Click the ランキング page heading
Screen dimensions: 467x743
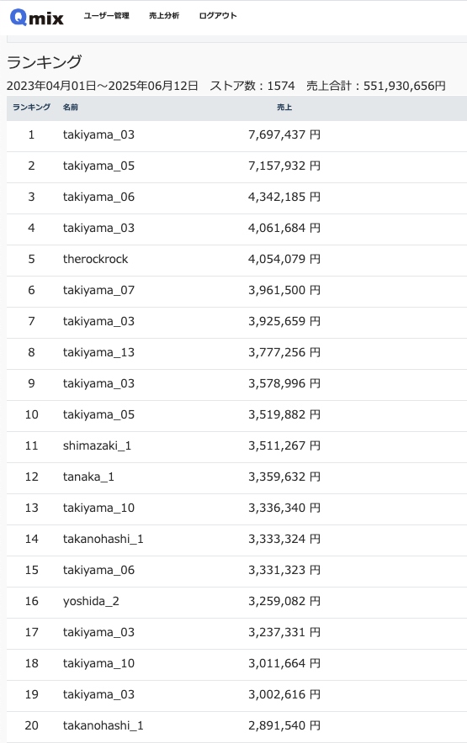tap(44, 61)
